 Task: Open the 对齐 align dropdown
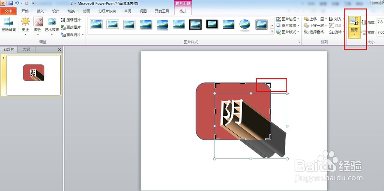point(336,19)
